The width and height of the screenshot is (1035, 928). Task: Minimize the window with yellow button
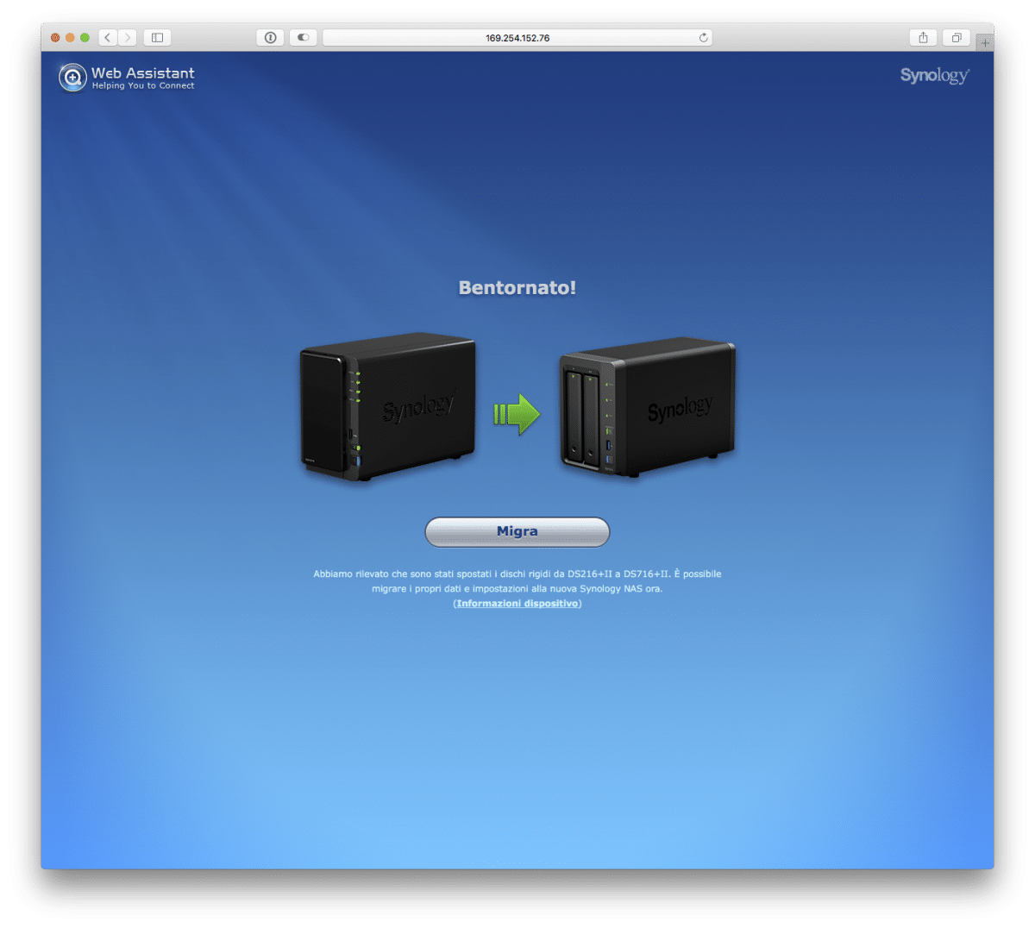tap(70, 38)
